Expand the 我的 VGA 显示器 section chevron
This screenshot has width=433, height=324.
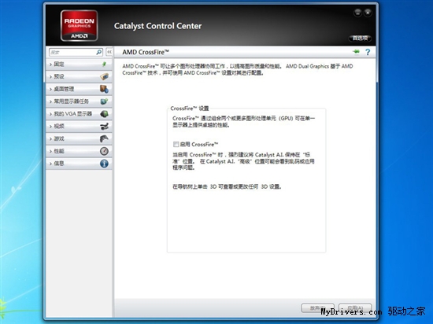tap(50, 114)
